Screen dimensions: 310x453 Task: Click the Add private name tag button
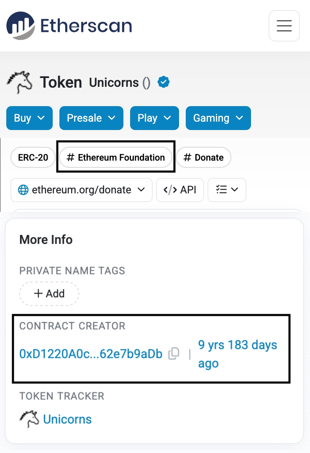49,294
